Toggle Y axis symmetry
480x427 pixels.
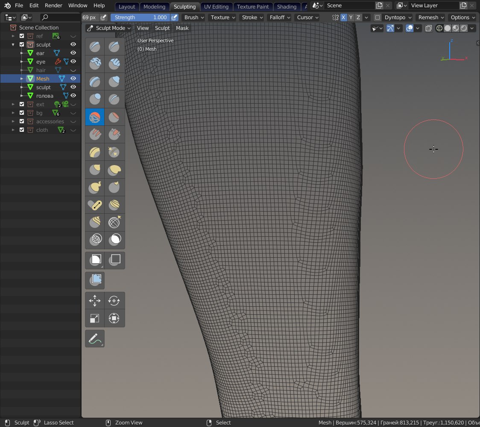(351, 17)
